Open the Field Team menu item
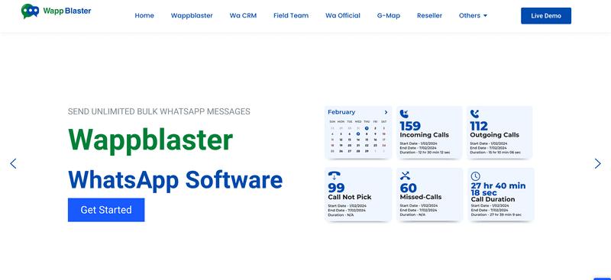Viewport: 611px width, 280px height. [291, 15]
